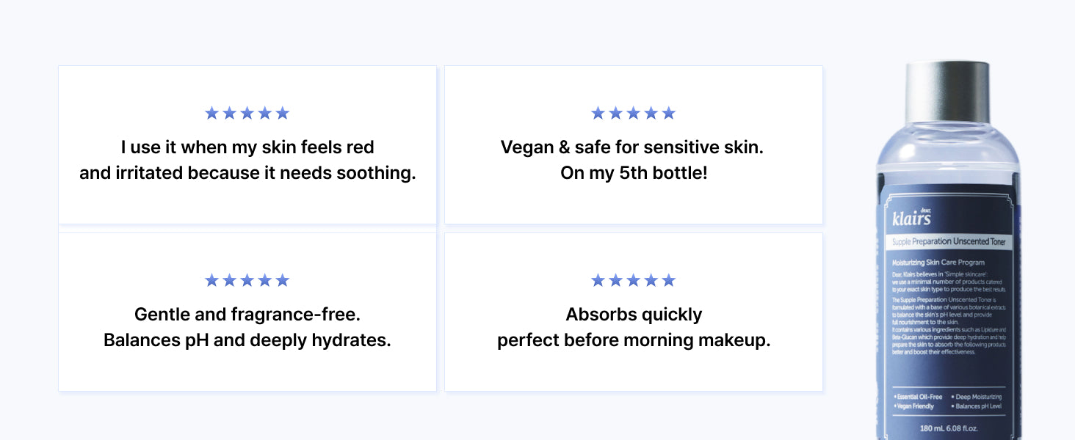Click the '180 mL 6.08 fl.oz.' text on bottle
This screenshot has width=1075, height=440.
tap(949, 428)
